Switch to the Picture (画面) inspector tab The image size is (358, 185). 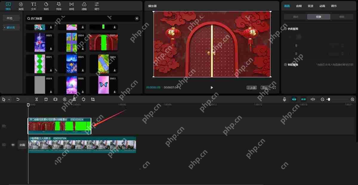coord(287,6)
